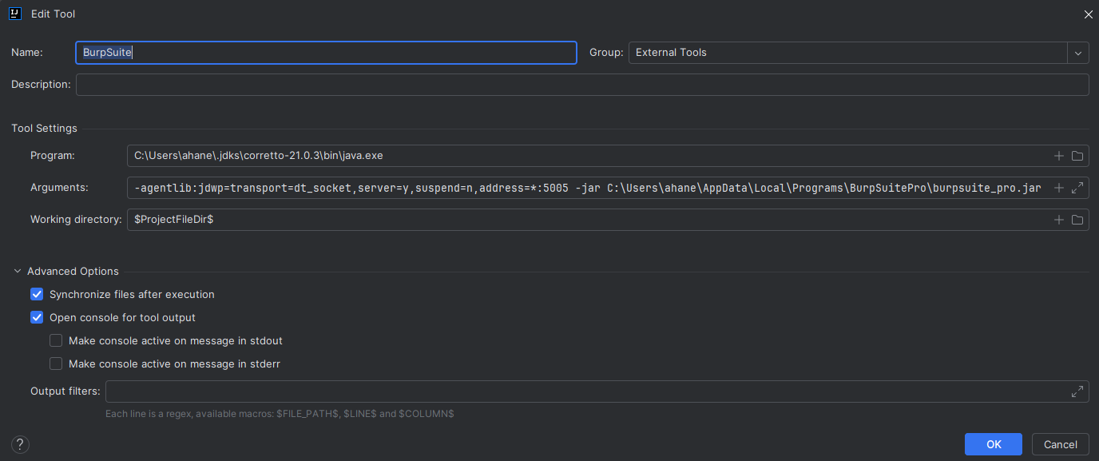Click the insert macro icon beside Arguments
Image resolution: width=1099 pixels, height=461 pixels.
click(1059, 187)
